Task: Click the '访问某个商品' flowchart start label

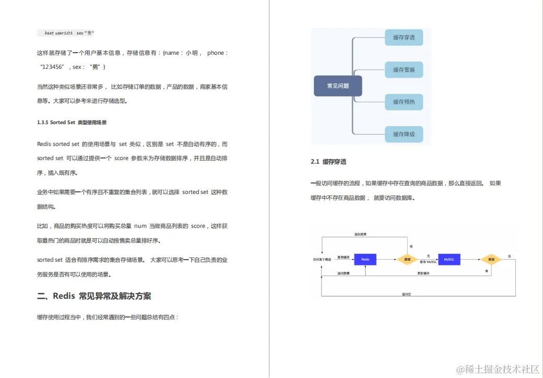Action: (x=322, y=259)
